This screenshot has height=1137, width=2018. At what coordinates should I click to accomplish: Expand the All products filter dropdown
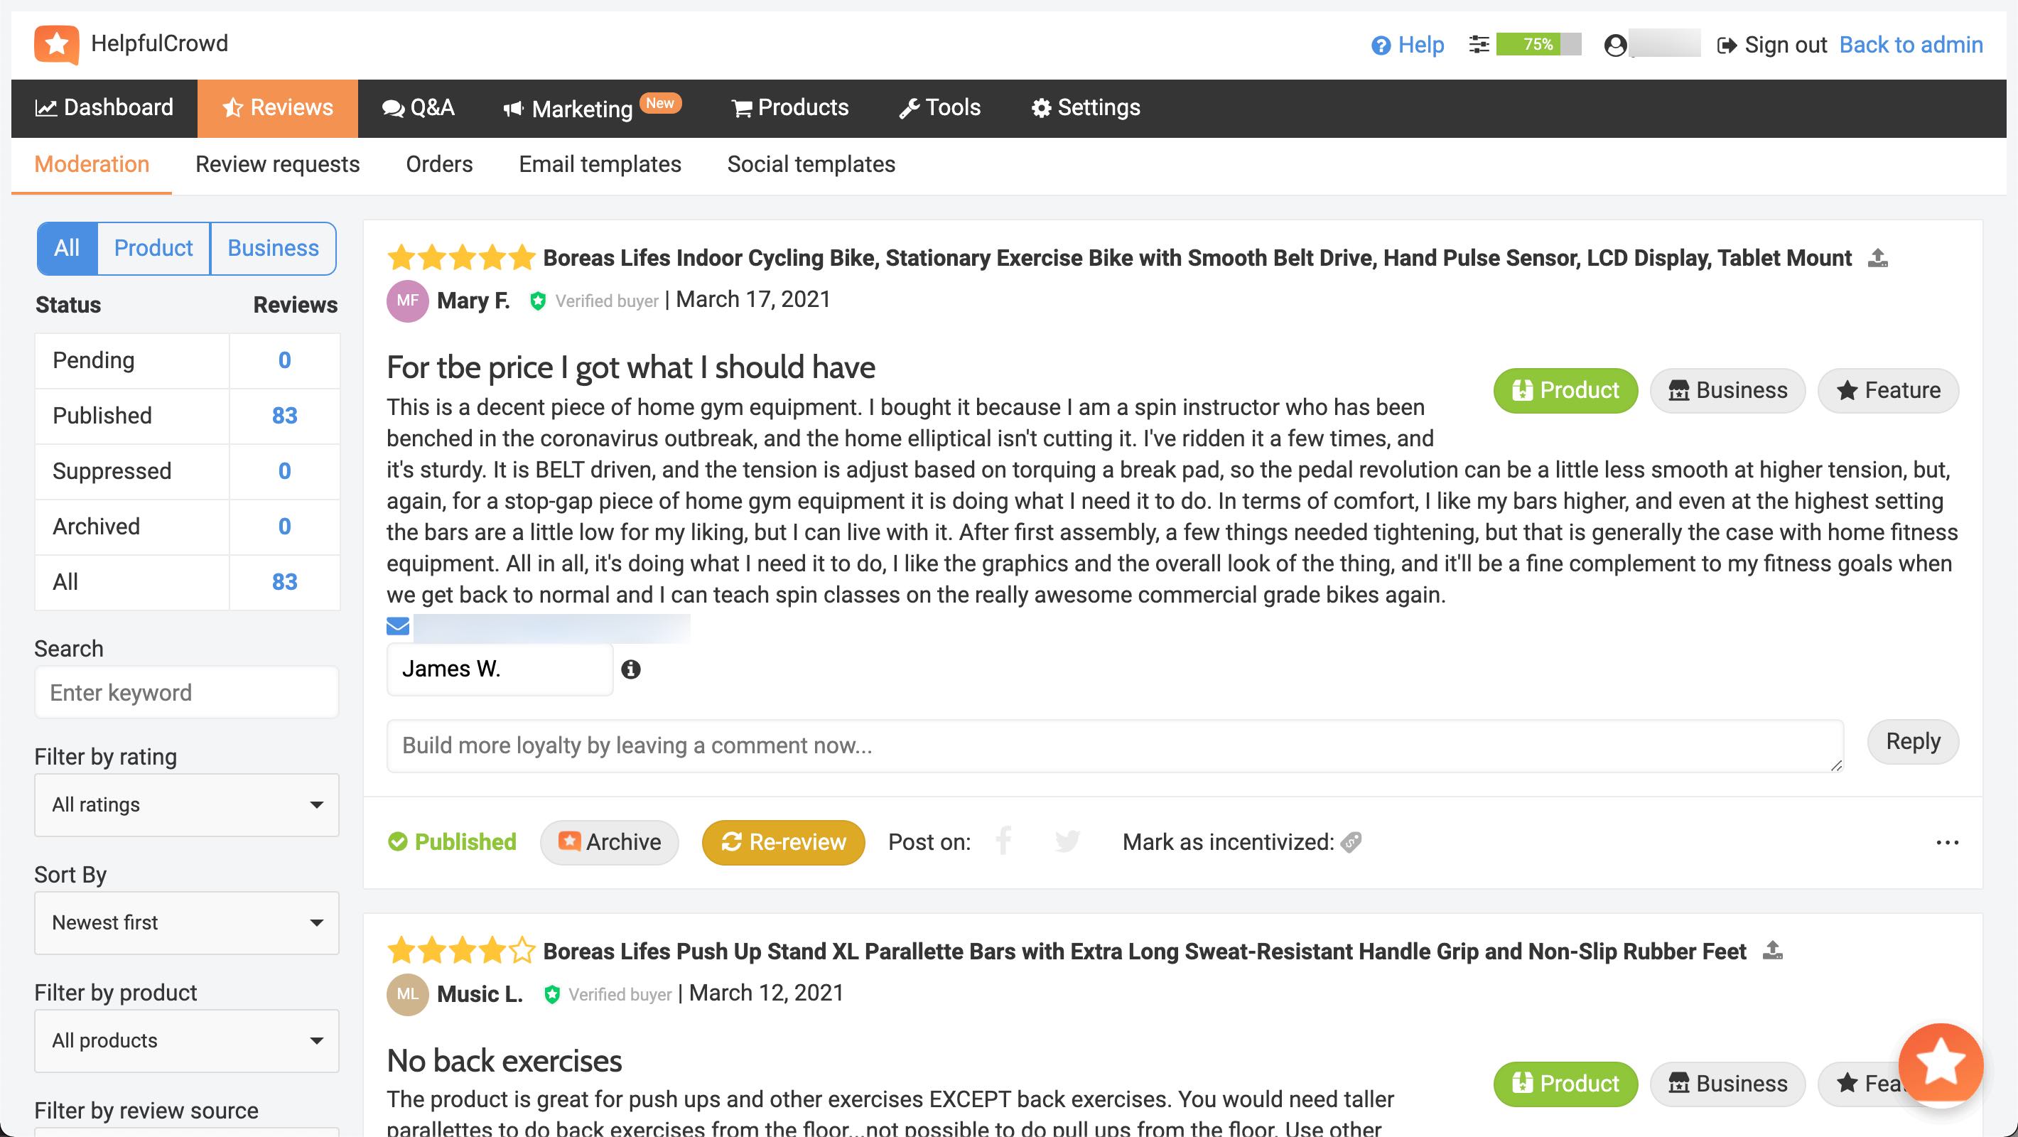point(186,1040)
